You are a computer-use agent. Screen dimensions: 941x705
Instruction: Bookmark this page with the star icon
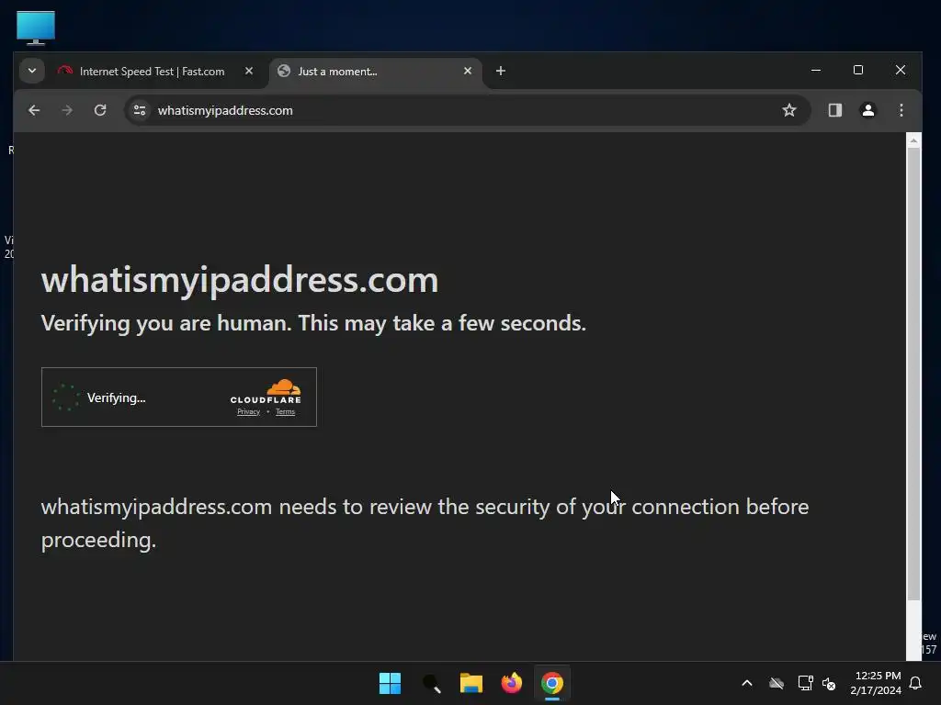(x=789, y=110)
